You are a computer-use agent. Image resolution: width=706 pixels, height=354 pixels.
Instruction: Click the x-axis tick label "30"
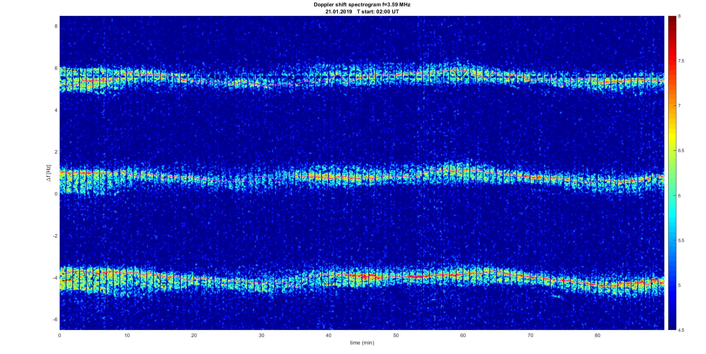click(x=261, y=336)
